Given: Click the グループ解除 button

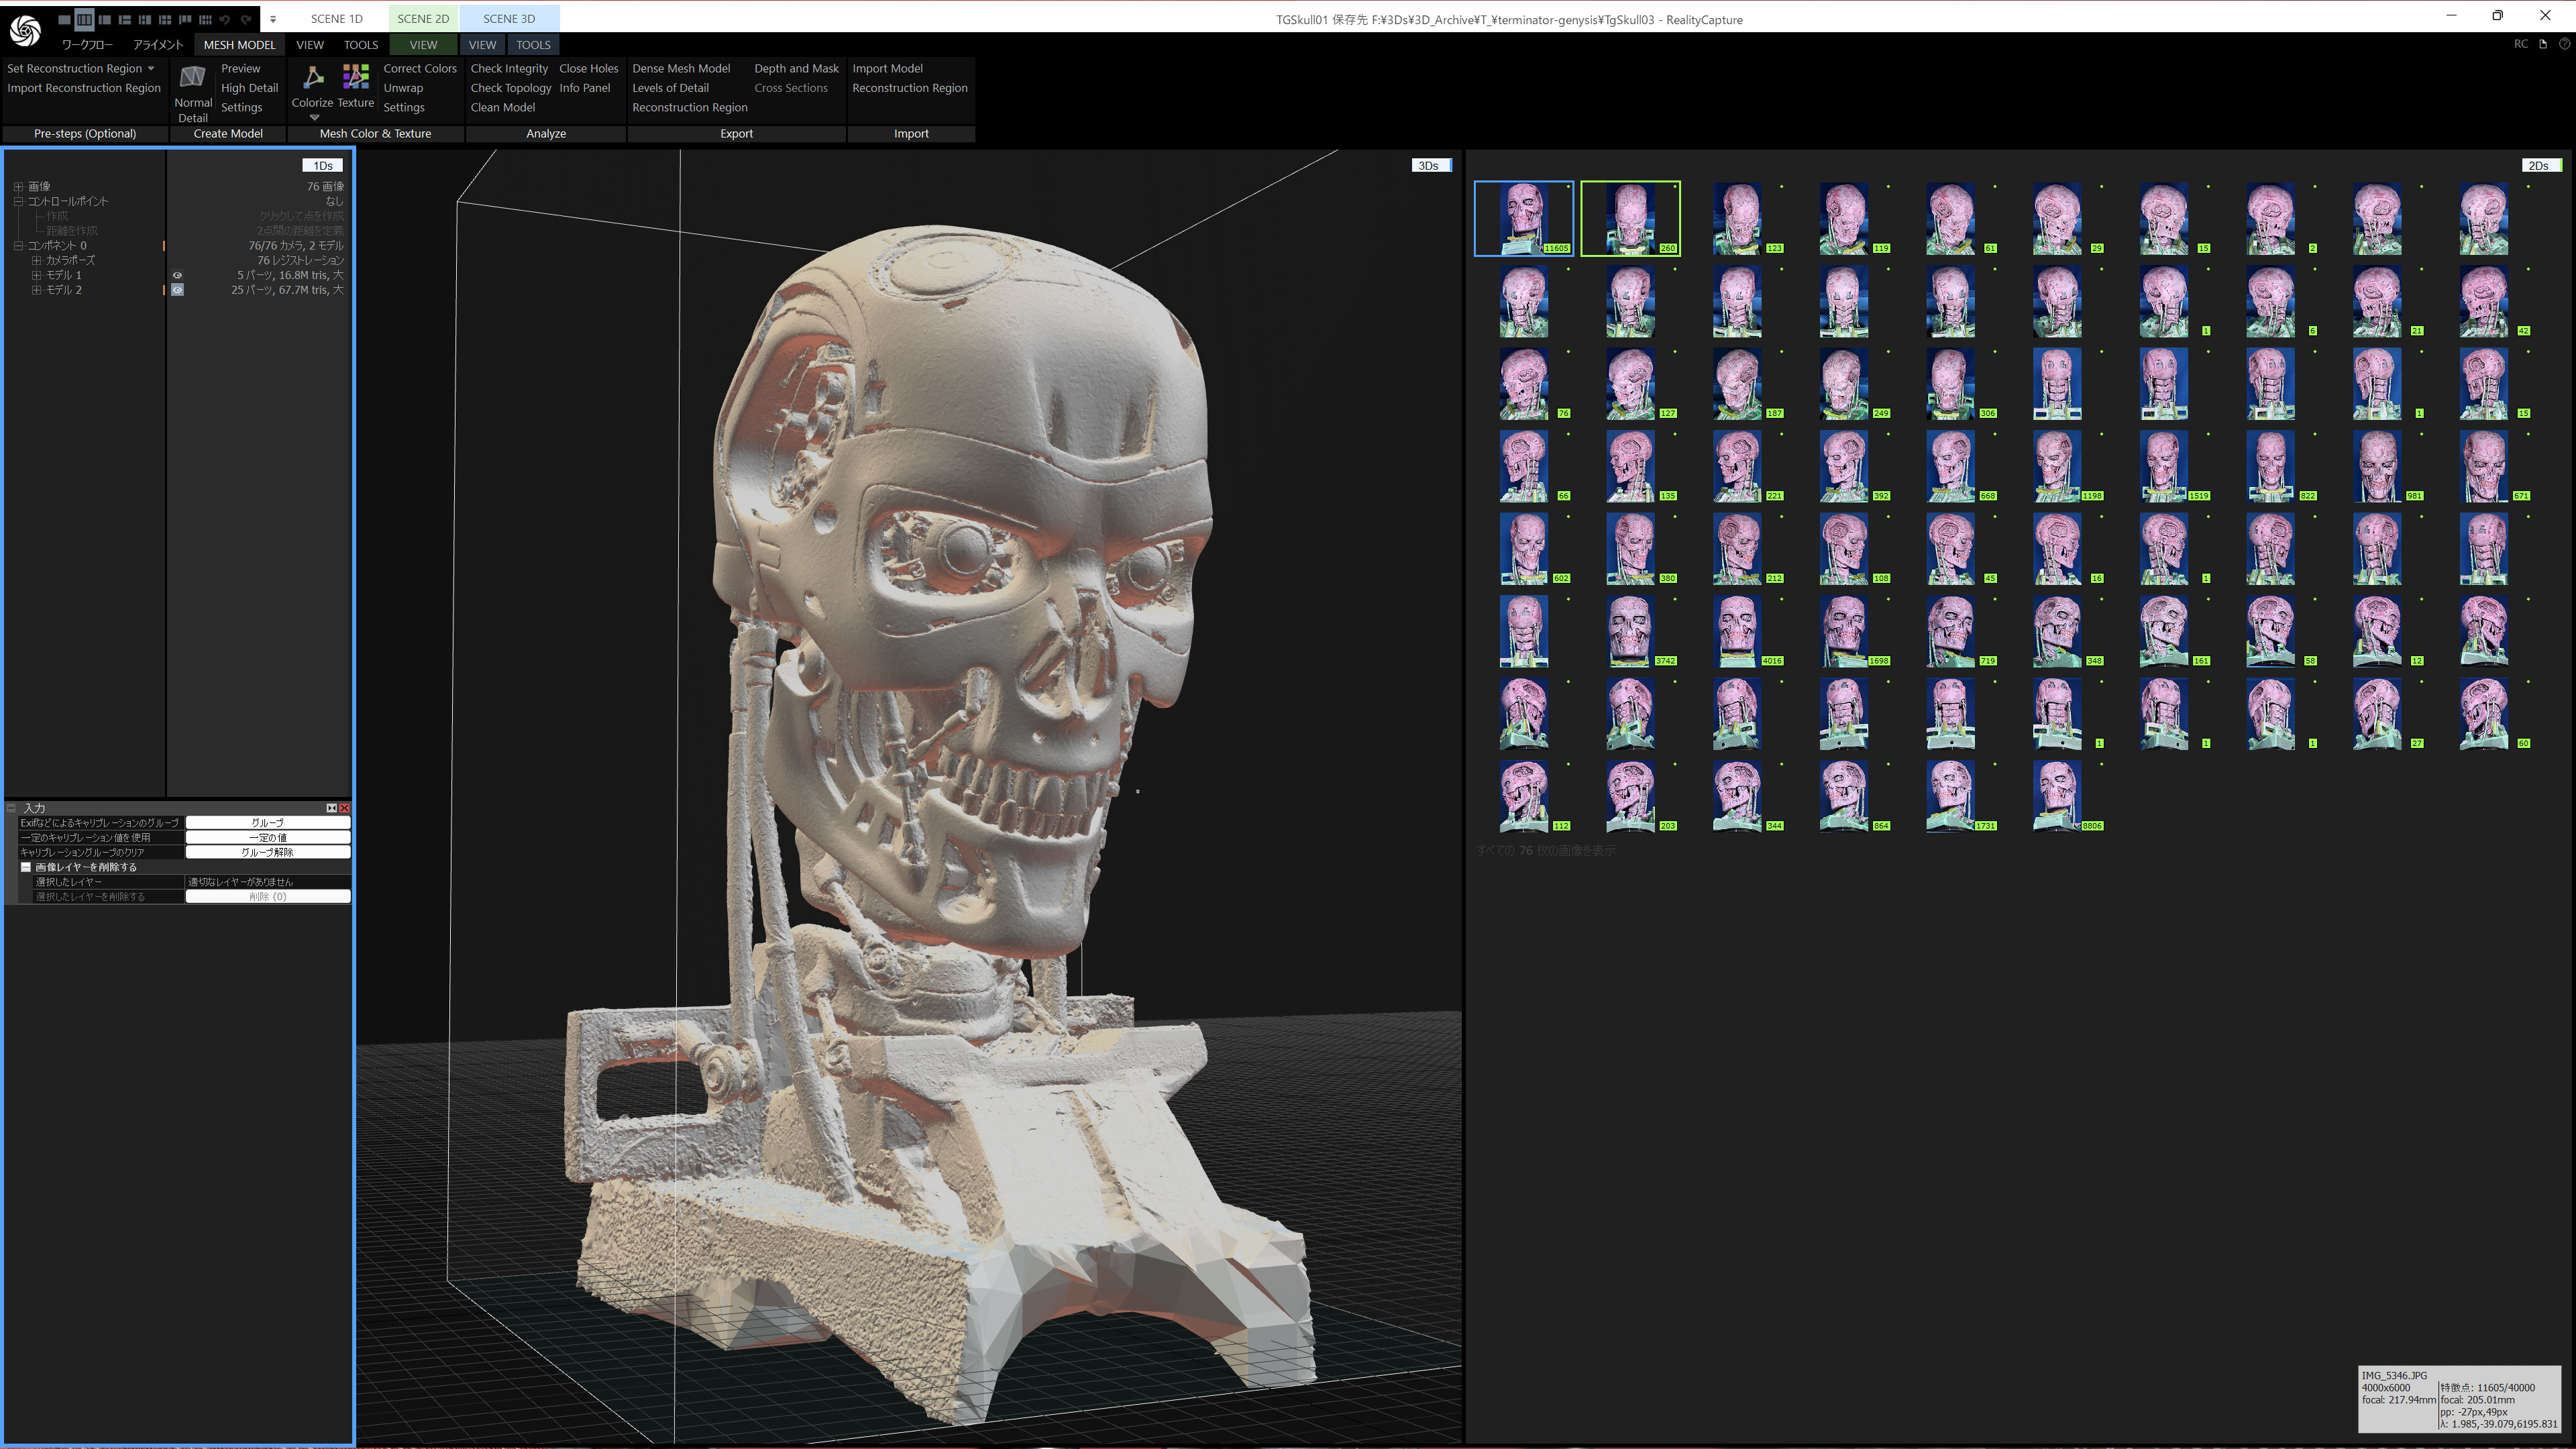Looking at the screenshot, I should pos(268,853).
